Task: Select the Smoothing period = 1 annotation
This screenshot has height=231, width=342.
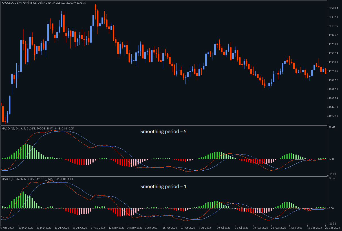Action: click(164, 186)
